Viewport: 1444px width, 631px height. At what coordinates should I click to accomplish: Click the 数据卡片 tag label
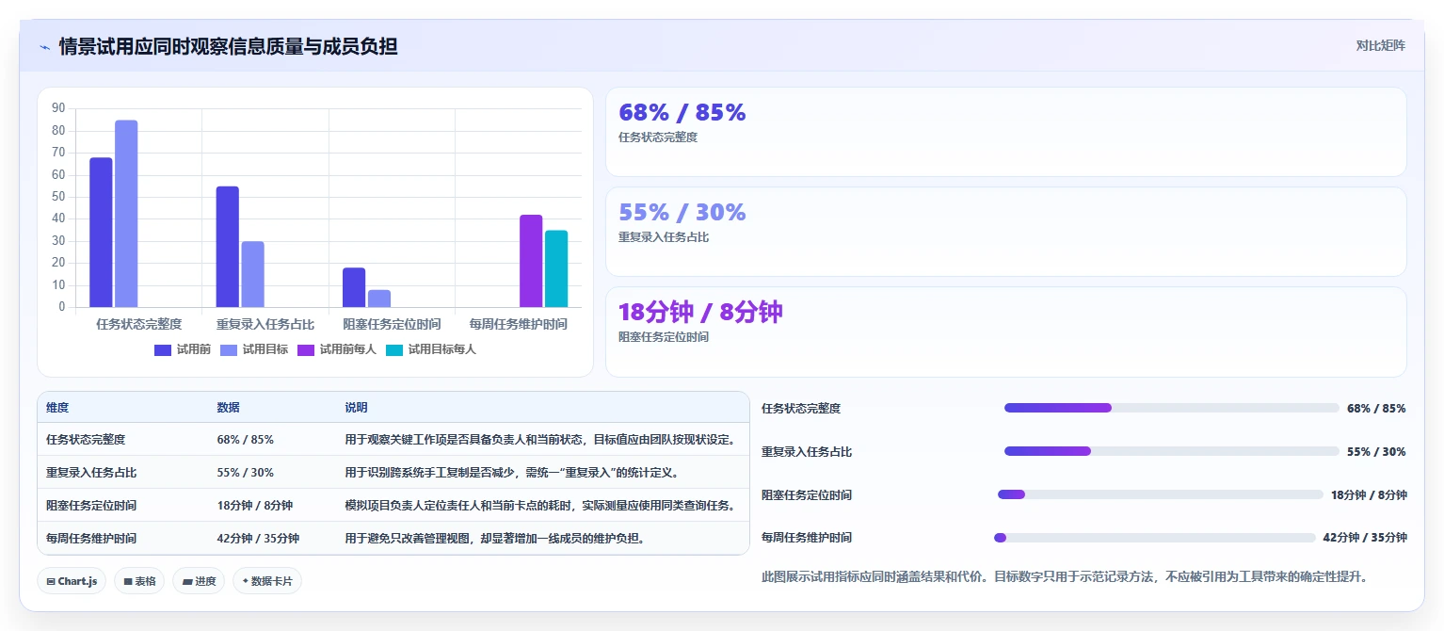271,582
